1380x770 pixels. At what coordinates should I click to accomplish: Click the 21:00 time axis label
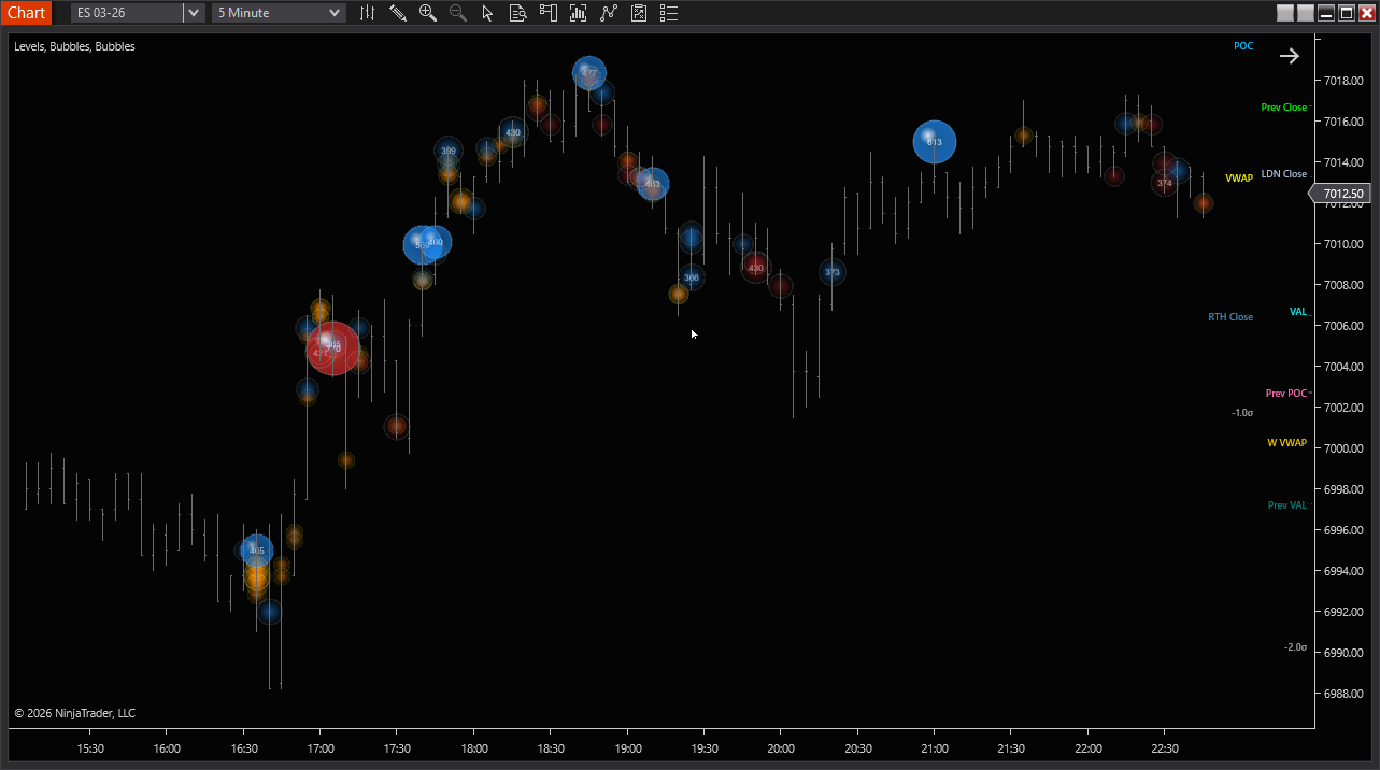pyautogui.click(x=935, y=748)
